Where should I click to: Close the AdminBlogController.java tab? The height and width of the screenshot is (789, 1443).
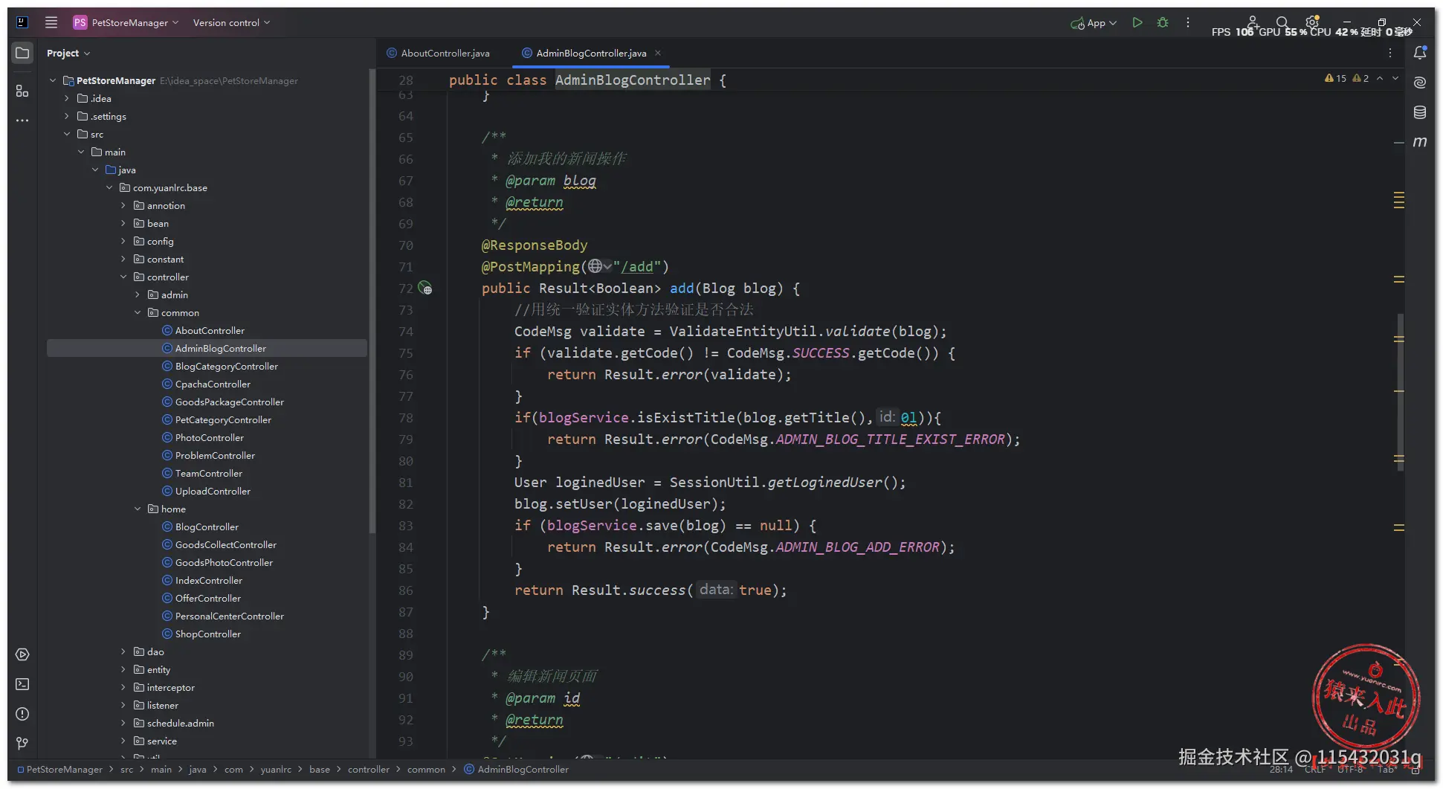(658, 53)
